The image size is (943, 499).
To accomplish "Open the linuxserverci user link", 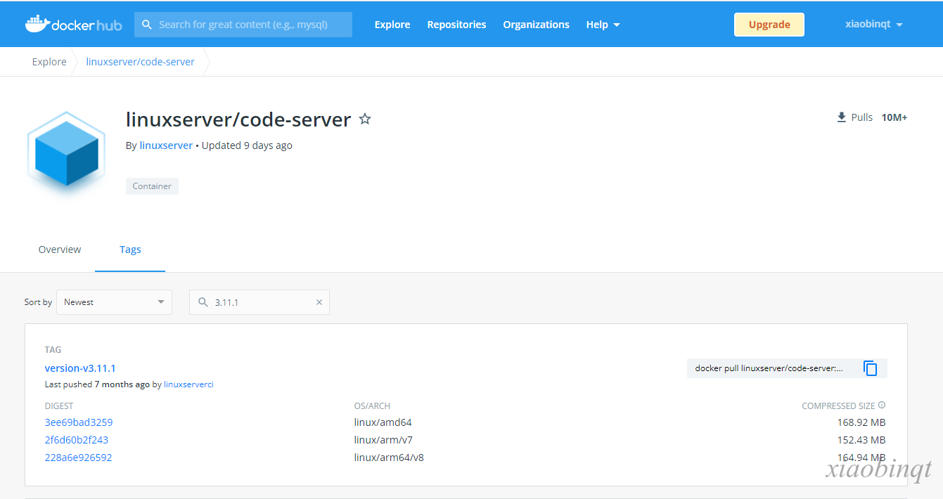I will coord(188,384).
